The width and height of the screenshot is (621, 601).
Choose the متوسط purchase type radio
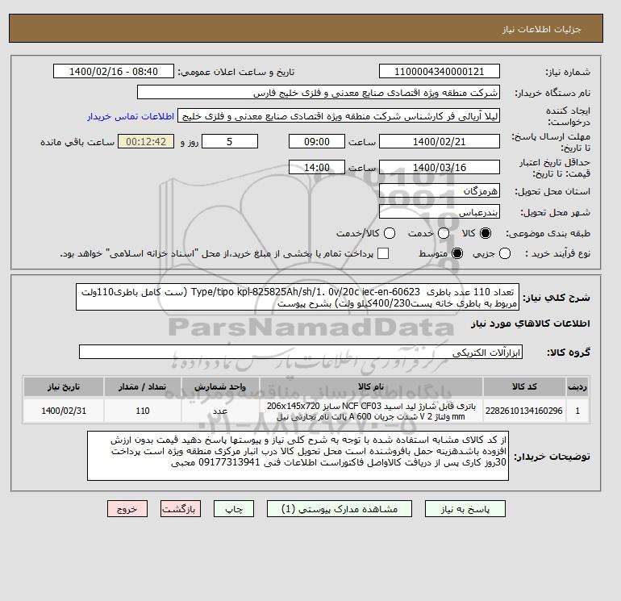[457, 253]
